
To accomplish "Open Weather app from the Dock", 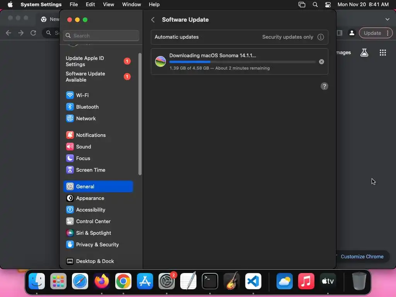I will click(285, 281).
